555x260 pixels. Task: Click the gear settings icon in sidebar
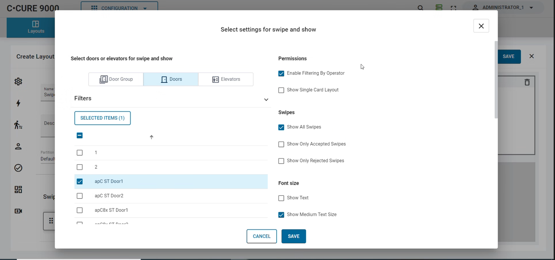point(18,81)
